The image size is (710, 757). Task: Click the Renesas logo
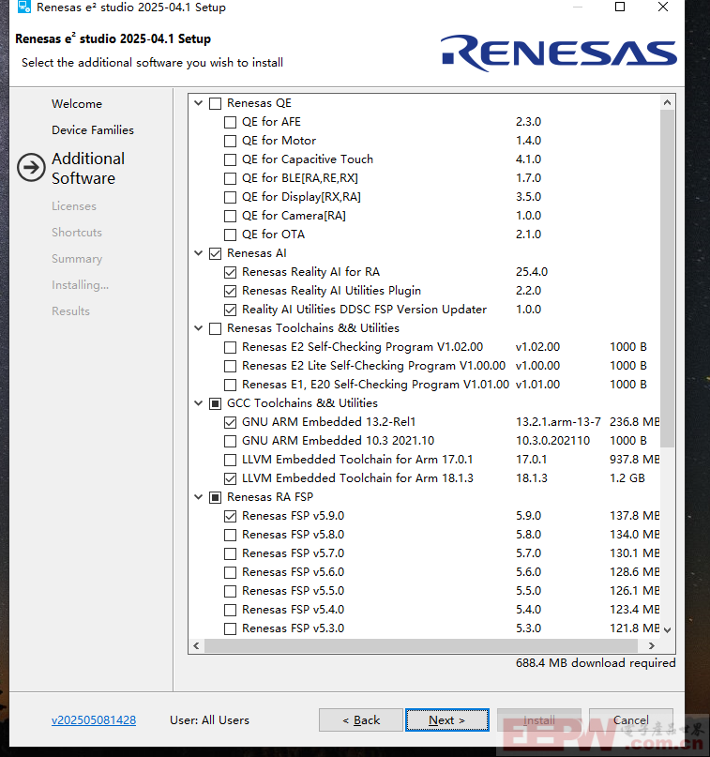(x=558, y=53)
